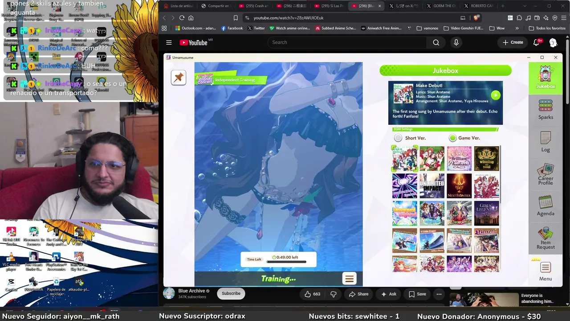The image size is (570, 321).
Task: Open the Video Genshin FUE bookmarks folder
Action: pyautogui.click(x=463, y=28)
